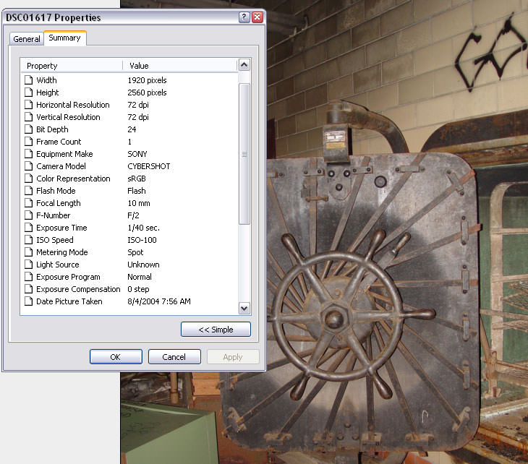This screenshot has width=528, height=464.
Task: Click the icon next to Camera Model
Action: coord(29,166)
